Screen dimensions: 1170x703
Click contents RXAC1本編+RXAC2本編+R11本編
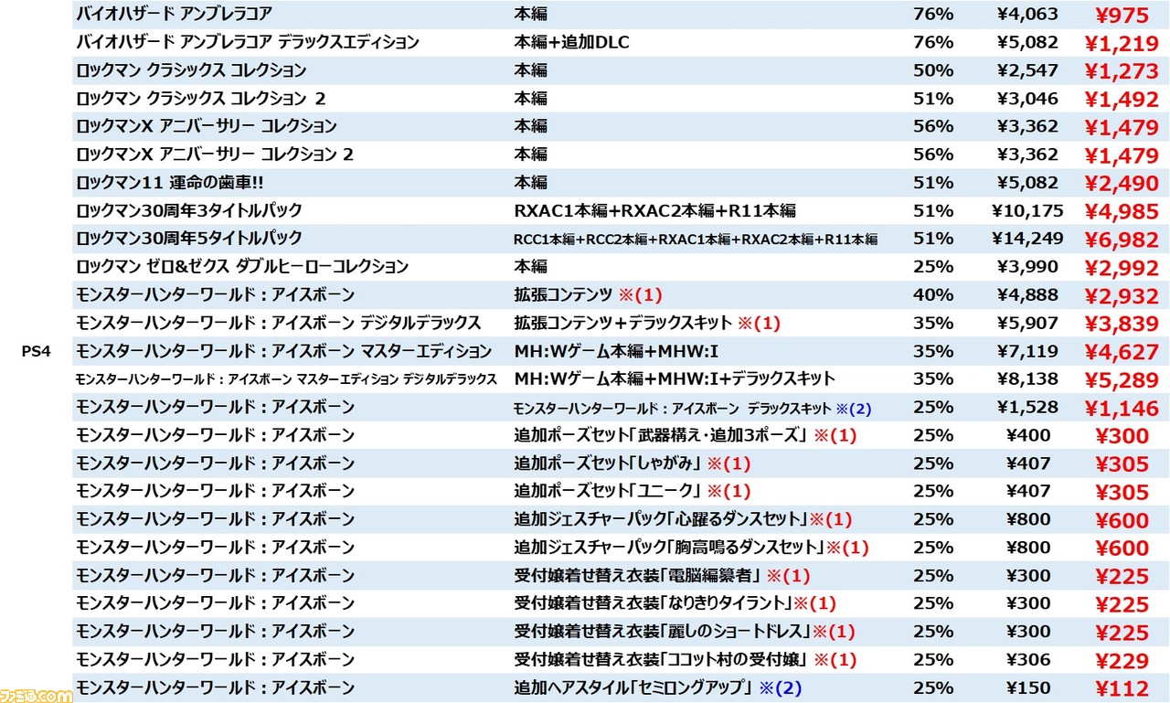[654, 210]
